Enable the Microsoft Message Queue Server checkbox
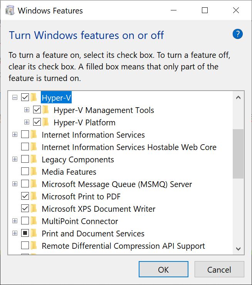This screenshot has height=285, width=252. [25, 184]
